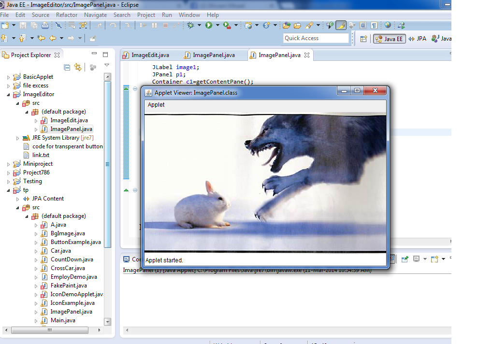Open the Source menu
This screenshot has height=344, width=492.
(x=41, y=15)
